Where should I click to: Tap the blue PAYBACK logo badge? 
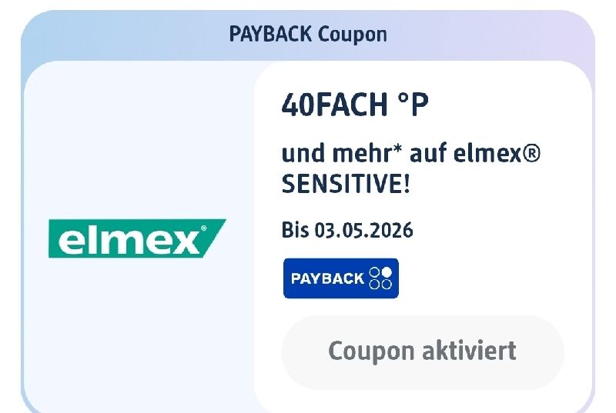(341, 278)
